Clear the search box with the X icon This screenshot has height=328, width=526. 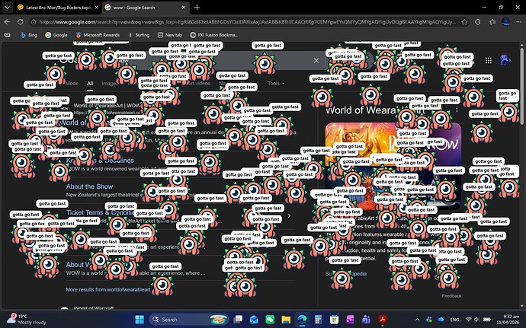pyautogui.click(x=316, y=60)
